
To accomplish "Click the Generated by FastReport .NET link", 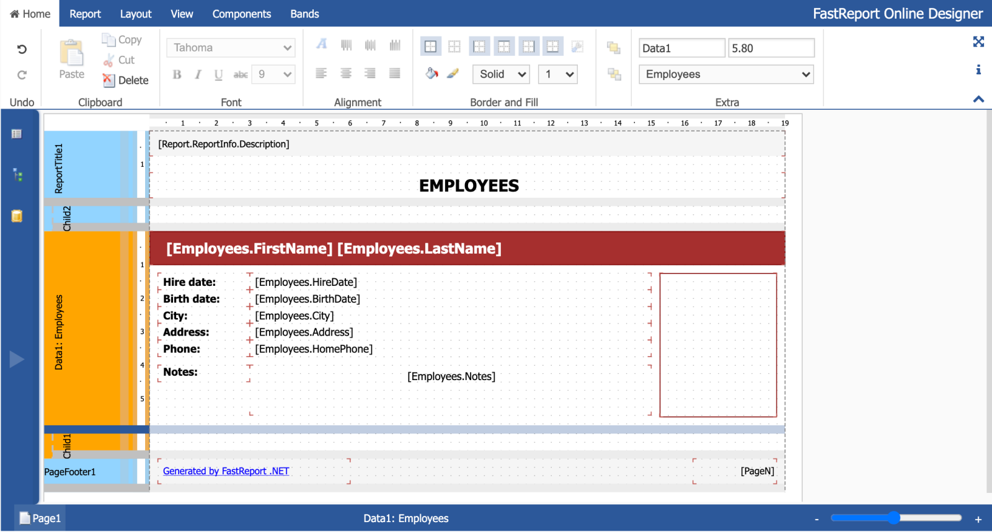I will [226, 471].
